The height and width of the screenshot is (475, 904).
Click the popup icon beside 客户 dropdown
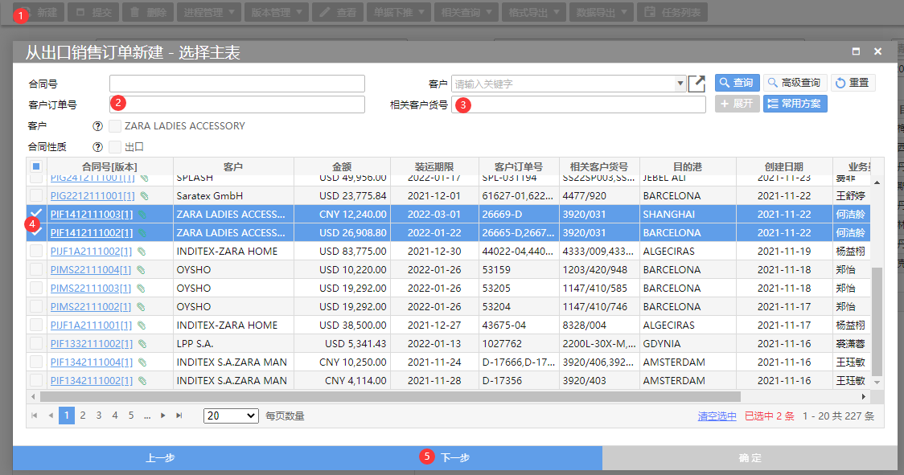coord(696,84)
